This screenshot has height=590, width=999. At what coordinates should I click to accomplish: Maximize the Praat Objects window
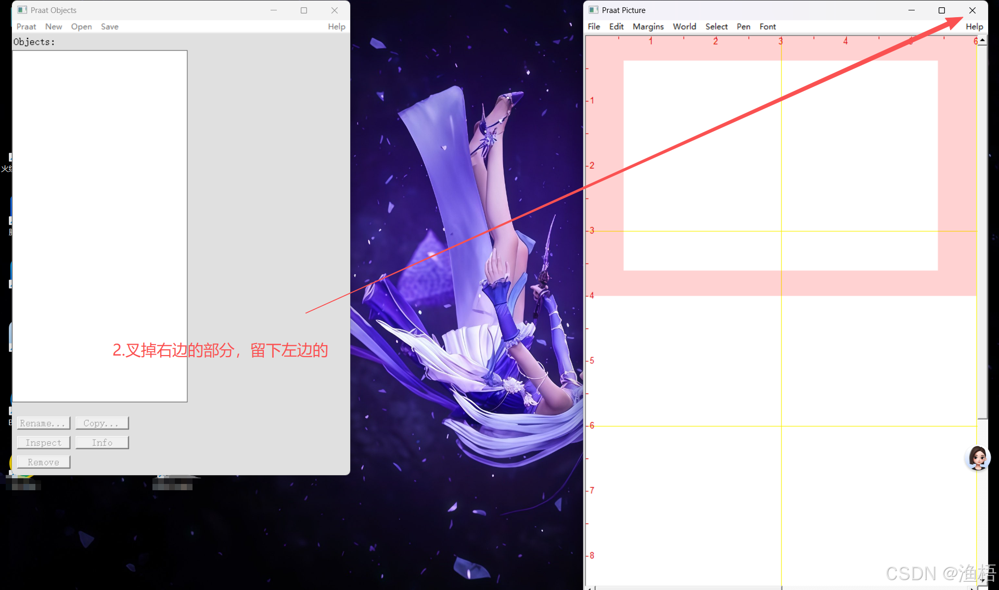(x=304, y=10)
